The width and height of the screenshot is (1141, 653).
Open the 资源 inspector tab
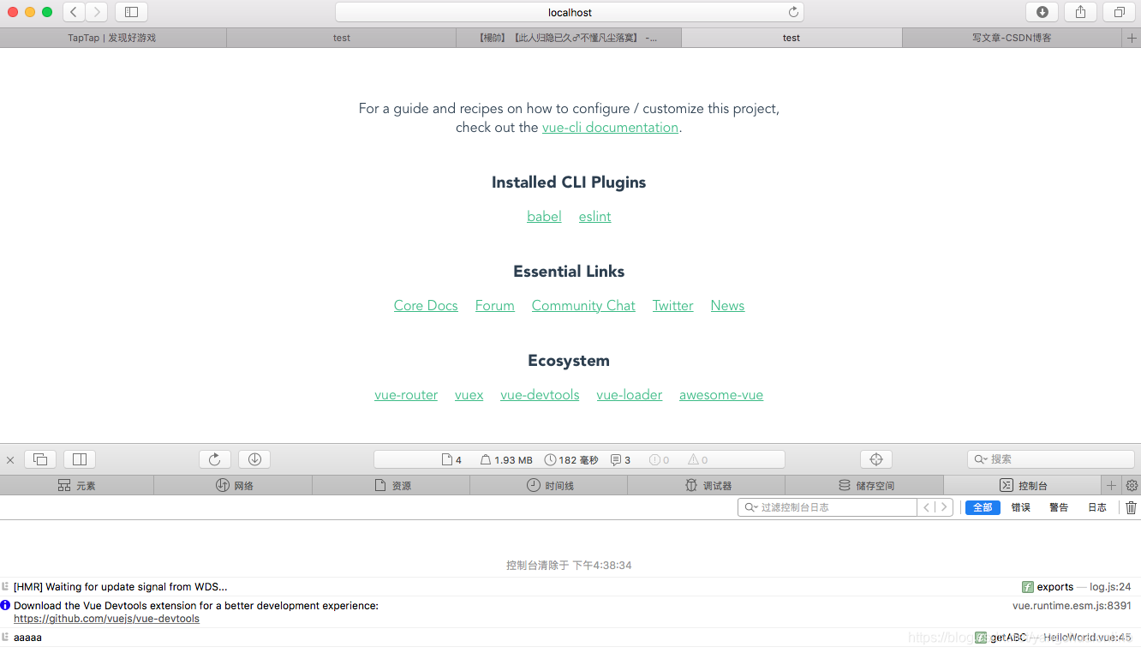391,486
